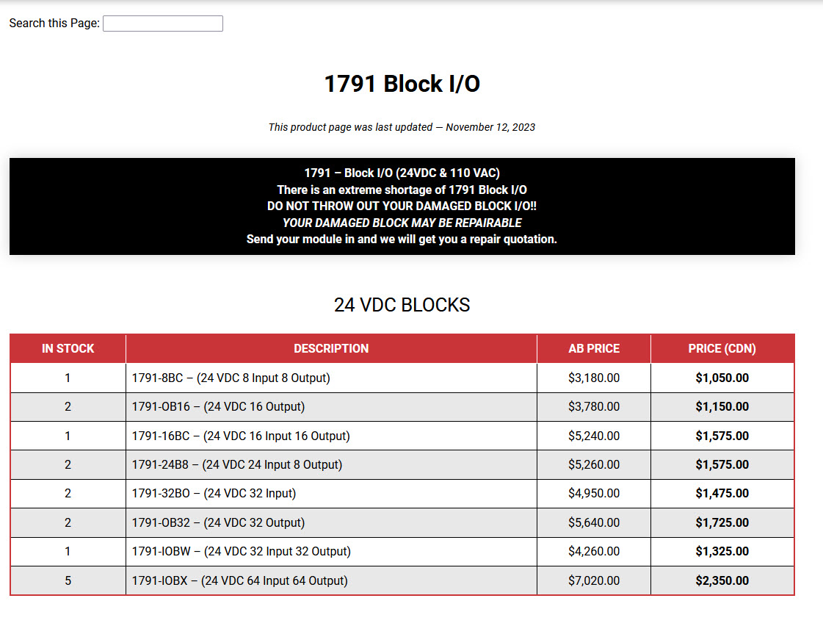Click the IN STOCK column header
This screenshot has width=823, height=637.
(x=68, y=349)
